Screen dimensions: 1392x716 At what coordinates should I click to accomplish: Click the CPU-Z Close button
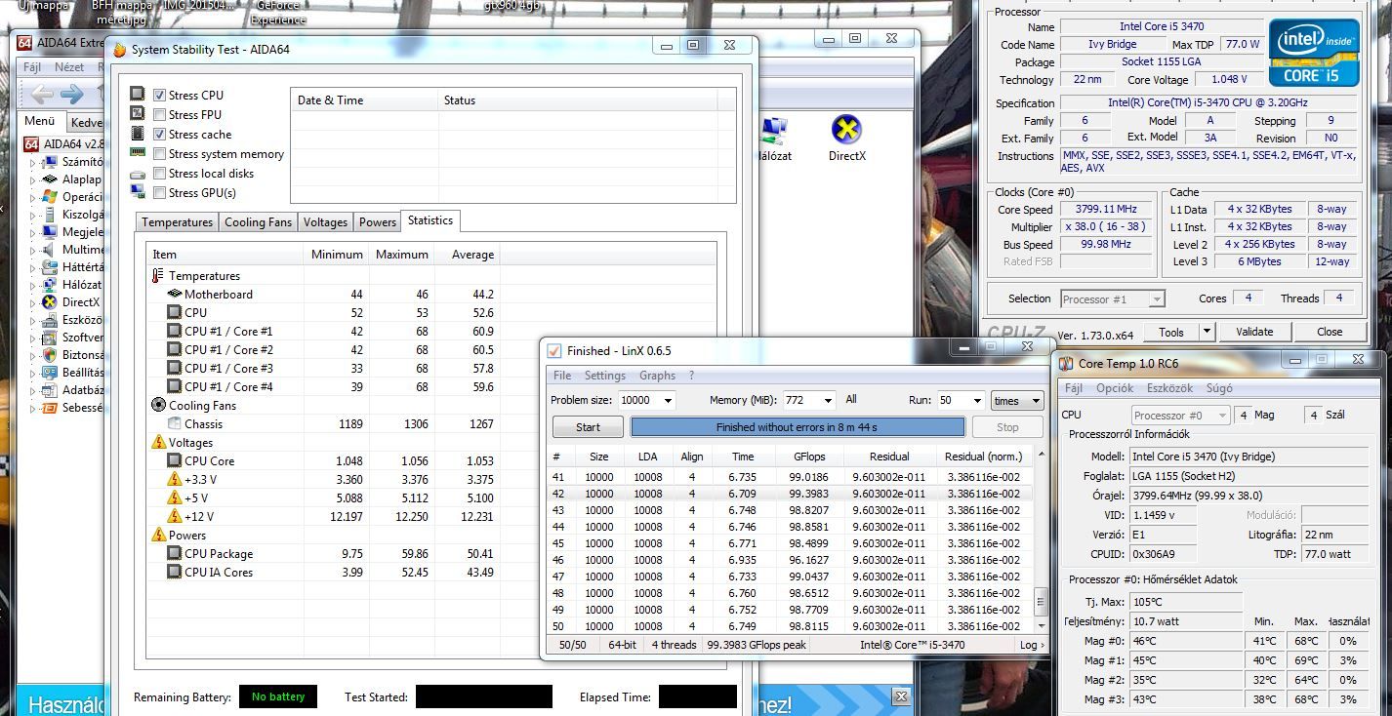click(x=1330, y=332)
